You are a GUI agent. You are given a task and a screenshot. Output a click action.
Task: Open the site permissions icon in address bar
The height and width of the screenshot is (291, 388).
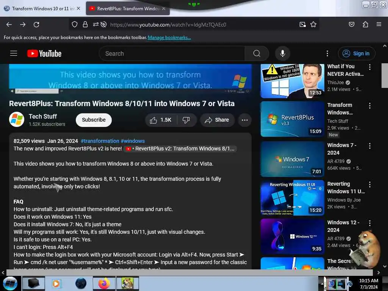(x=95, y=24)
